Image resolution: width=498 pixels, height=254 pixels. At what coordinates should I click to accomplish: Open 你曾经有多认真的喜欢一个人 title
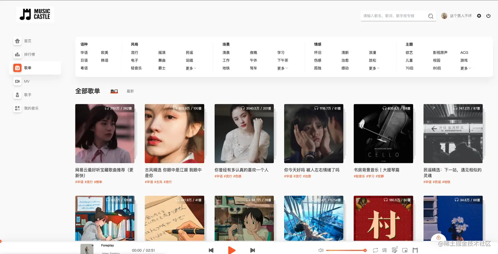click(241, 170)
